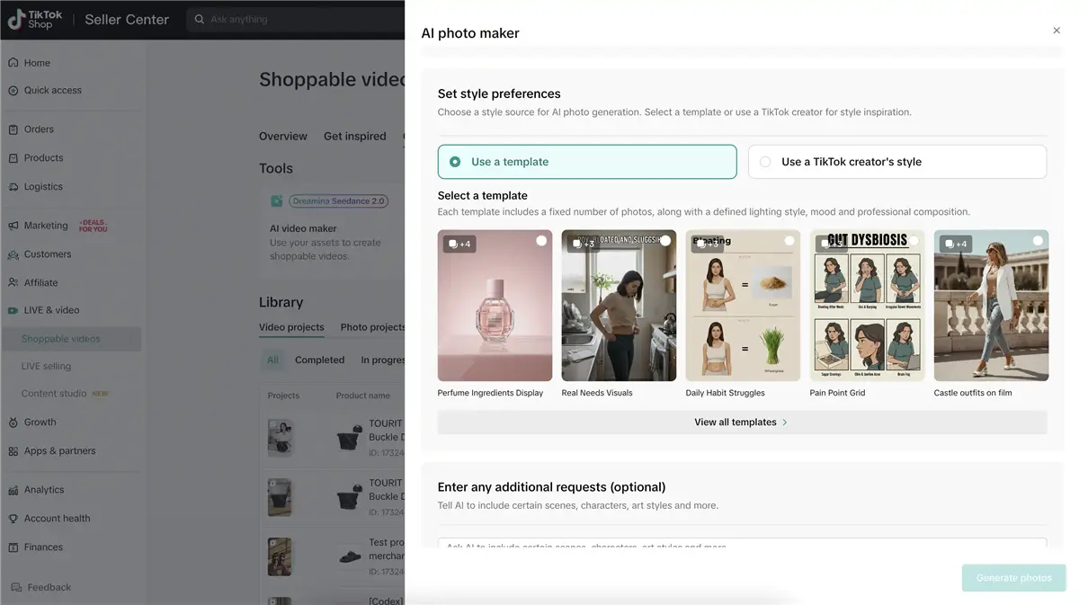This screenshot has height=605, width=1079.
Task: Click the Analytics chart icon
Action: pyautogui.click(x=13, y=490)
